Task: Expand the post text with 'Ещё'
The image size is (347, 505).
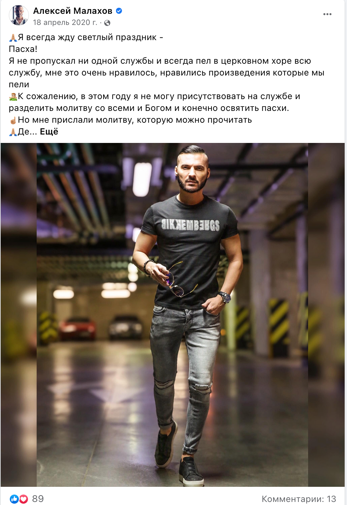Action: click(x=49, y=131)
